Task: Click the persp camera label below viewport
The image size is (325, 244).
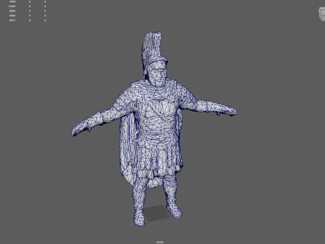Action: click(160, 242)
